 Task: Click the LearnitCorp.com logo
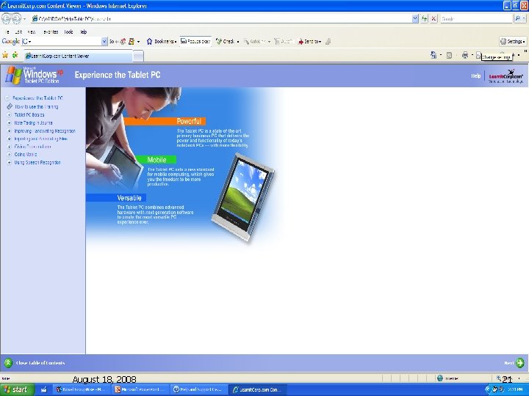505,76
